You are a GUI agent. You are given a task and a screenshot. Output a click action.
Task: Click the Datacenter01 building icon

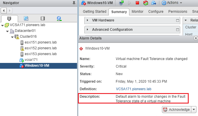tap(12, 31)
